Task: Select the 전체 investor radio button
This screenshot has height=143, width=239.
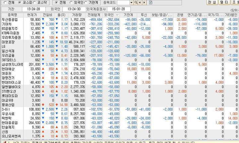Action: pos(56,3)
